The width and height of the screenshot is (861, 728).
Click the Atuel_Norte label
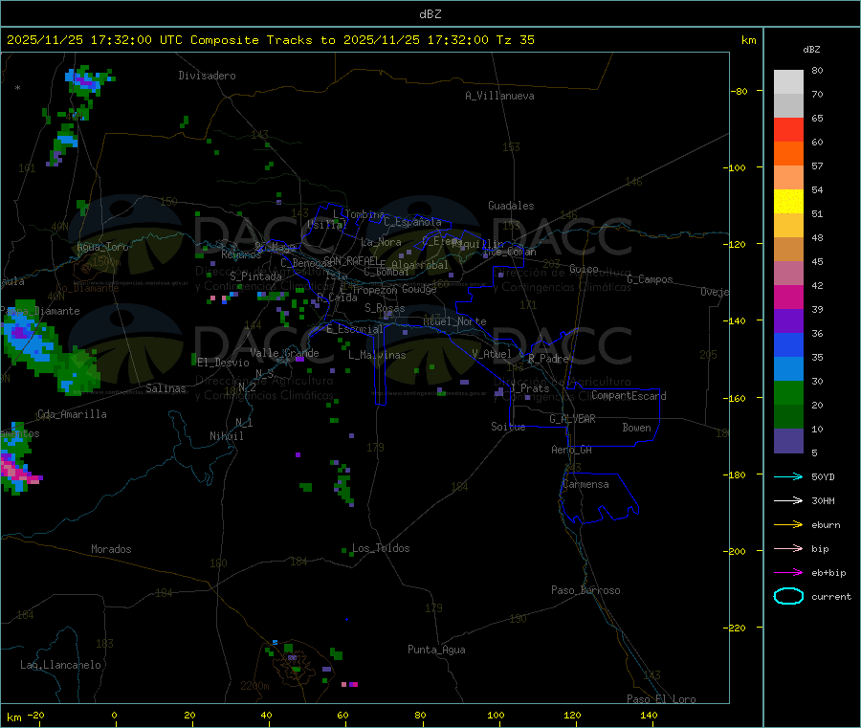coord(454,321)
